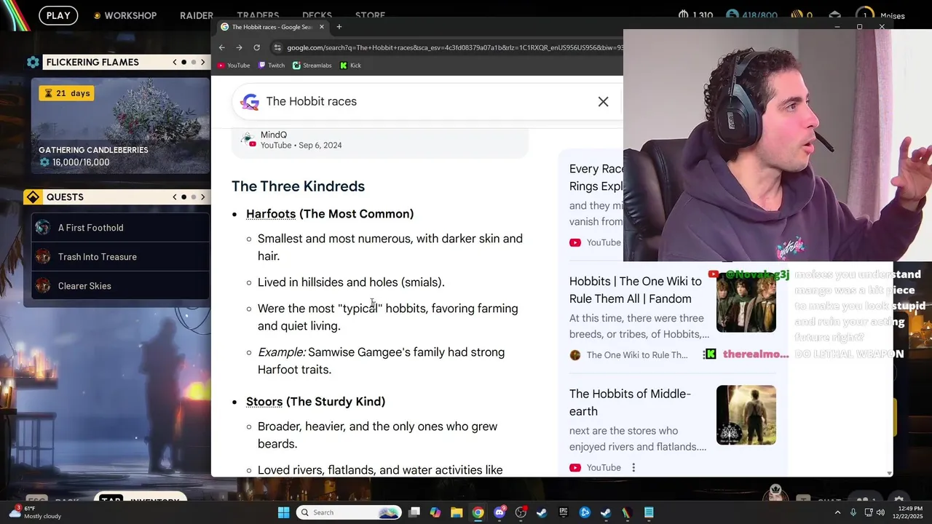This screenshot has height=524, width=932.
Task: Open the Kick bookmark
Action: [350, 65]
